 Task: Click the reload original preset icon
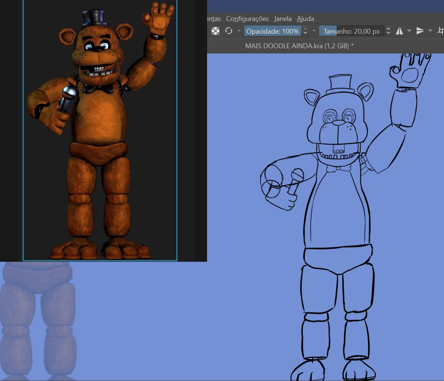click(229, 31)
